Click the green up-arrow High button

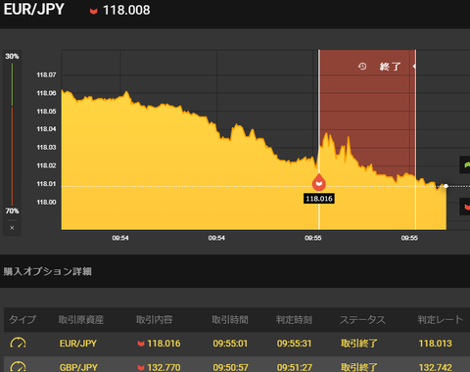click(x=465, y=164)
